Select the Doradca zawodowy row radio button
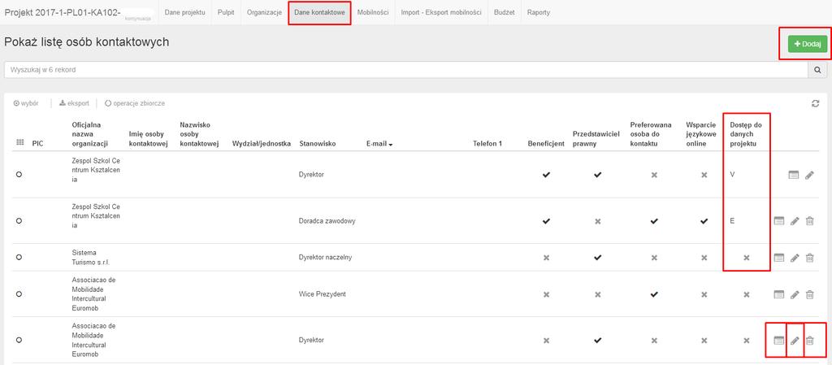 click(19, 220)
